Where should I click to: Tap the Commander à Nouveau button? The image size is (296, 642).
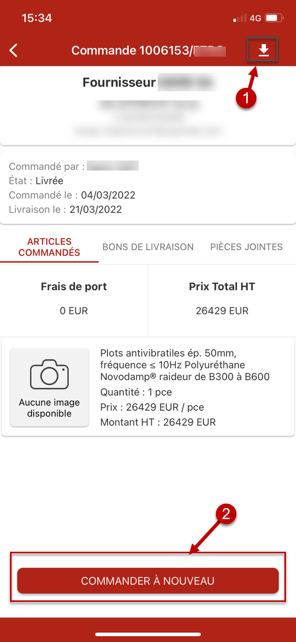pyautogui.click(x=148, y=581)
